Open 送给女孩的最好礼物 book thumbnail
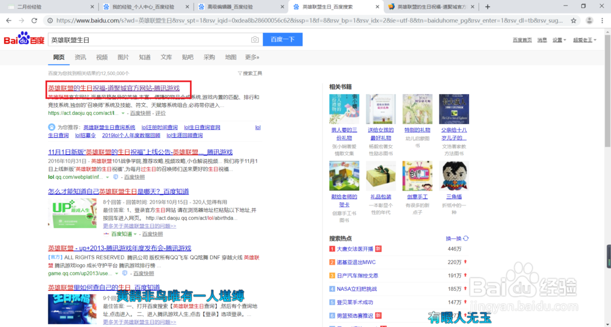611x327 pixels. [381, 109]
